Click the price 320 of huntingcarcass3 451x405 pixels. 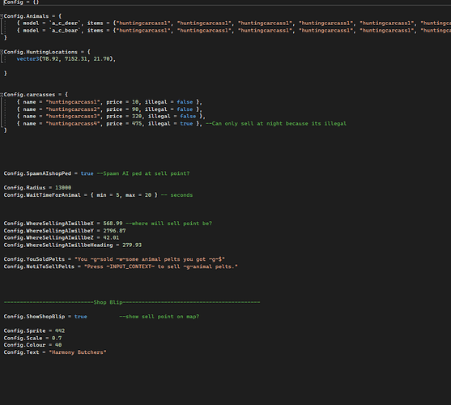point(137,116)
